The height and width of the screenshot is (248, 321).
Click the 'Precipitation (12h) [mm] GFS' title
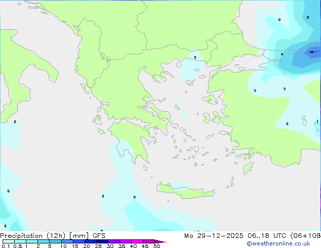(53, 236)
